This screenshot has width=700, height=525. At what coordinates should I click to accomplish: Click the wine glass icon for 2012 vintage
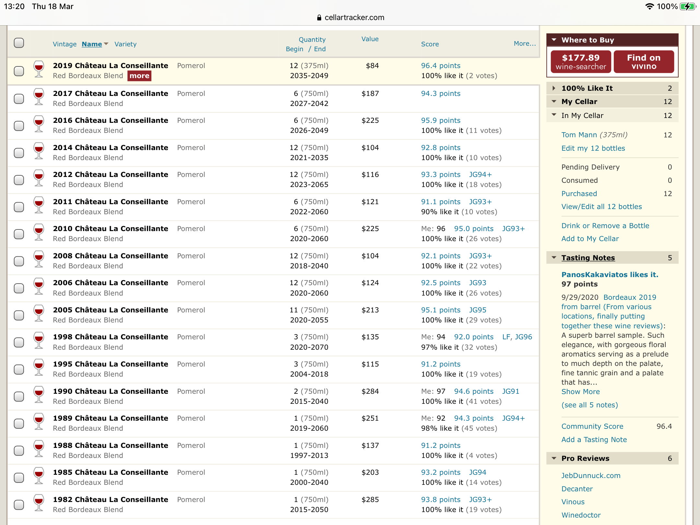[39, 178]
